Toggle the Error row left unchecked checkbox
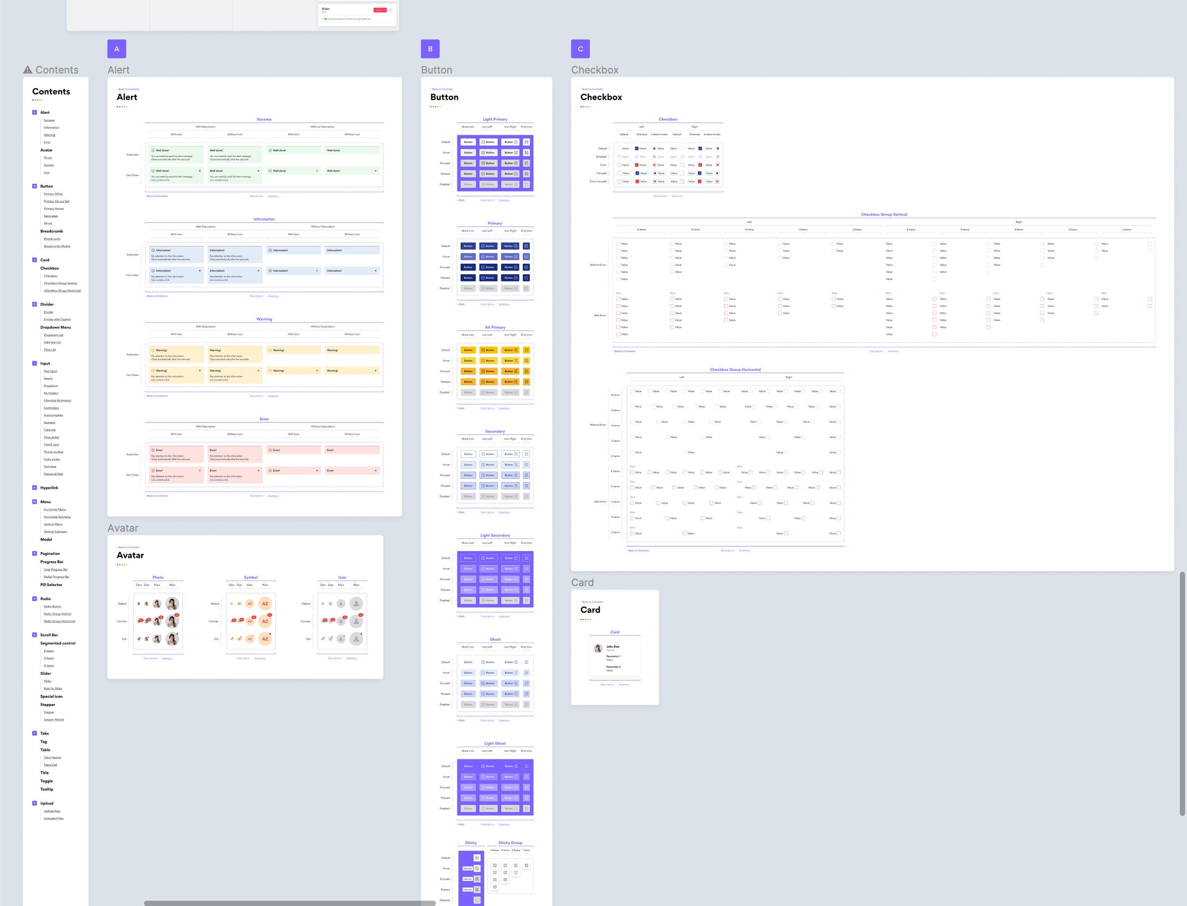The width and height of the screenshot is (1187, 906). [619, 165]
